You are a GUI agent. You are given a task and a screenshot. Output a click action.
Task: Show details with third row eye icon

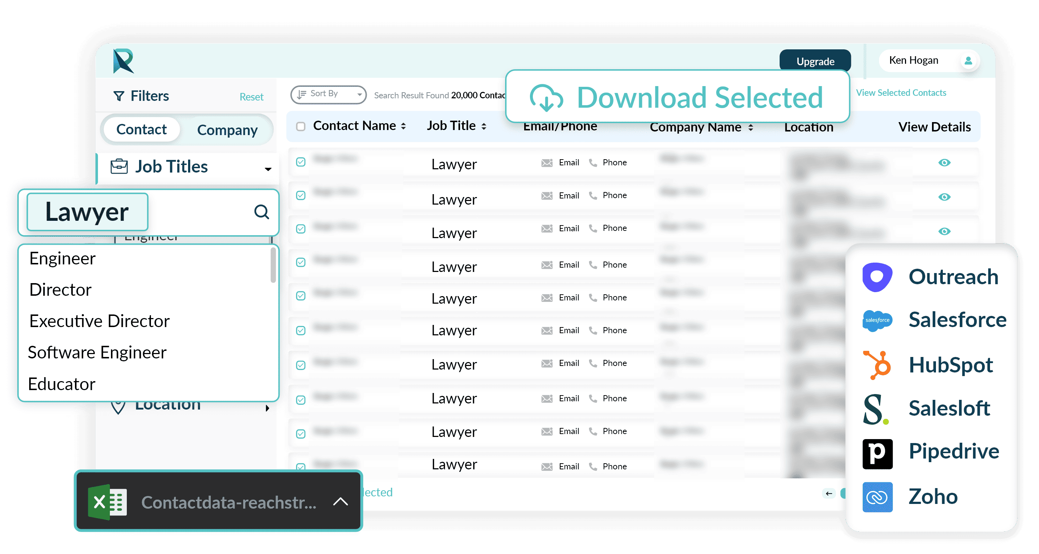point(944,231)
